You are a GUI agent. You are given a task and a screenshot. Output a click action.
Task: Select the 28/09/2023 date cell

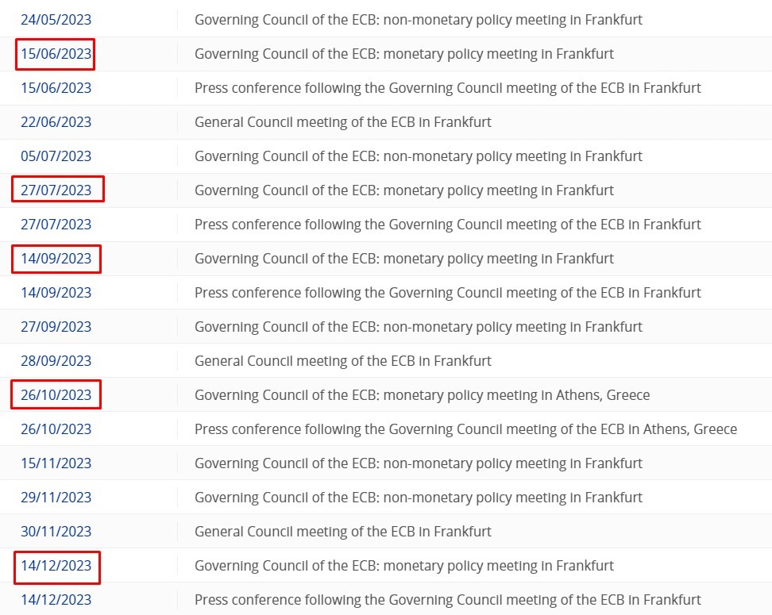[56, 360]
